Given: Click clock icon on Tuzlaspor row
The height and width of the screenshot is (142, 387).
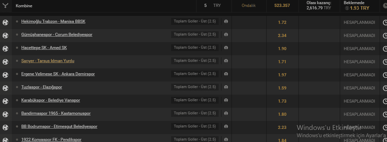Looking at the screenshot, I should 385,88.
